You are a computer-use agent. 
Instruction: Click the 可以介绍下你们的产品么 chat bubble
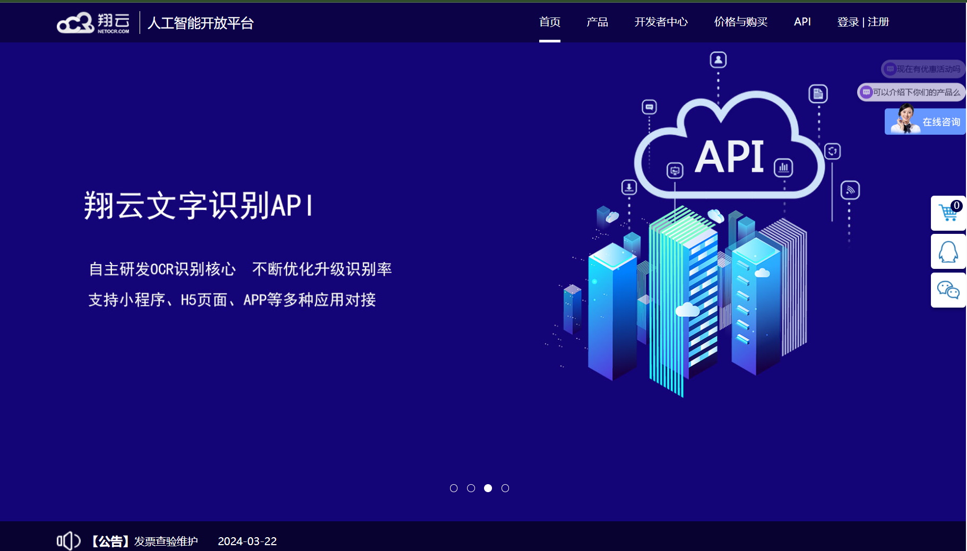(911, 92)
